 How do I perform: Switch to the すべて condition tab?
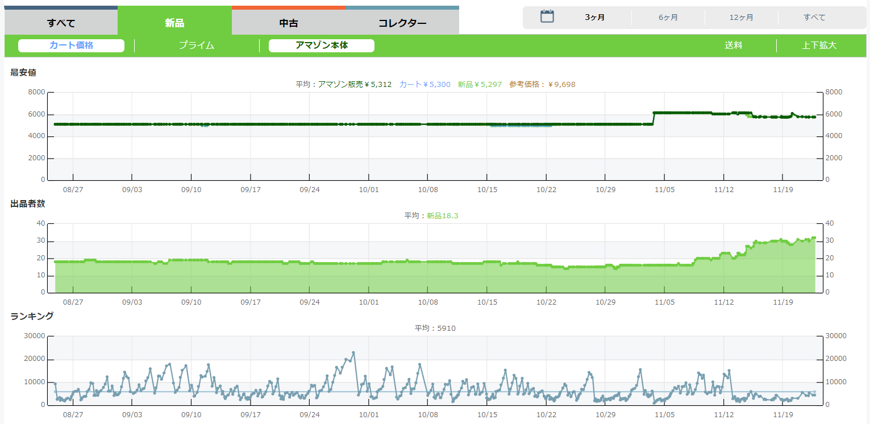tap(61, 23)
